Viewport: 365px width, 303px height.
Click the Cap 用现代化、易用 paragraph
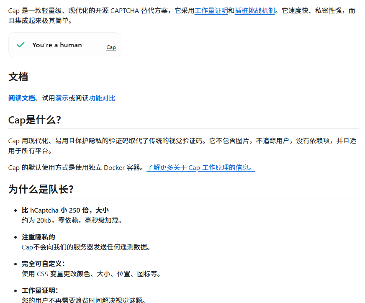(x=182, y=146)
